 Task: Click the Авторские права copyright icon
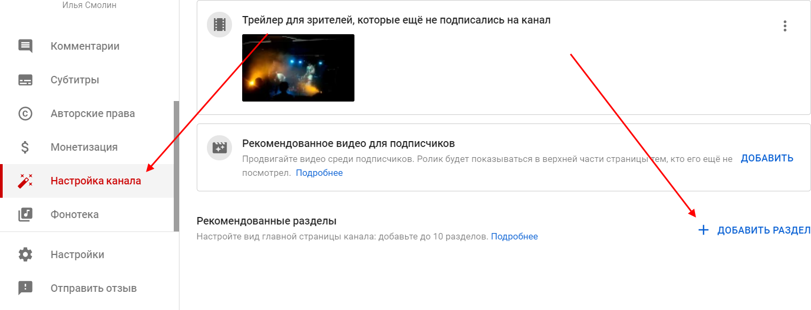[x=25, y=113]
